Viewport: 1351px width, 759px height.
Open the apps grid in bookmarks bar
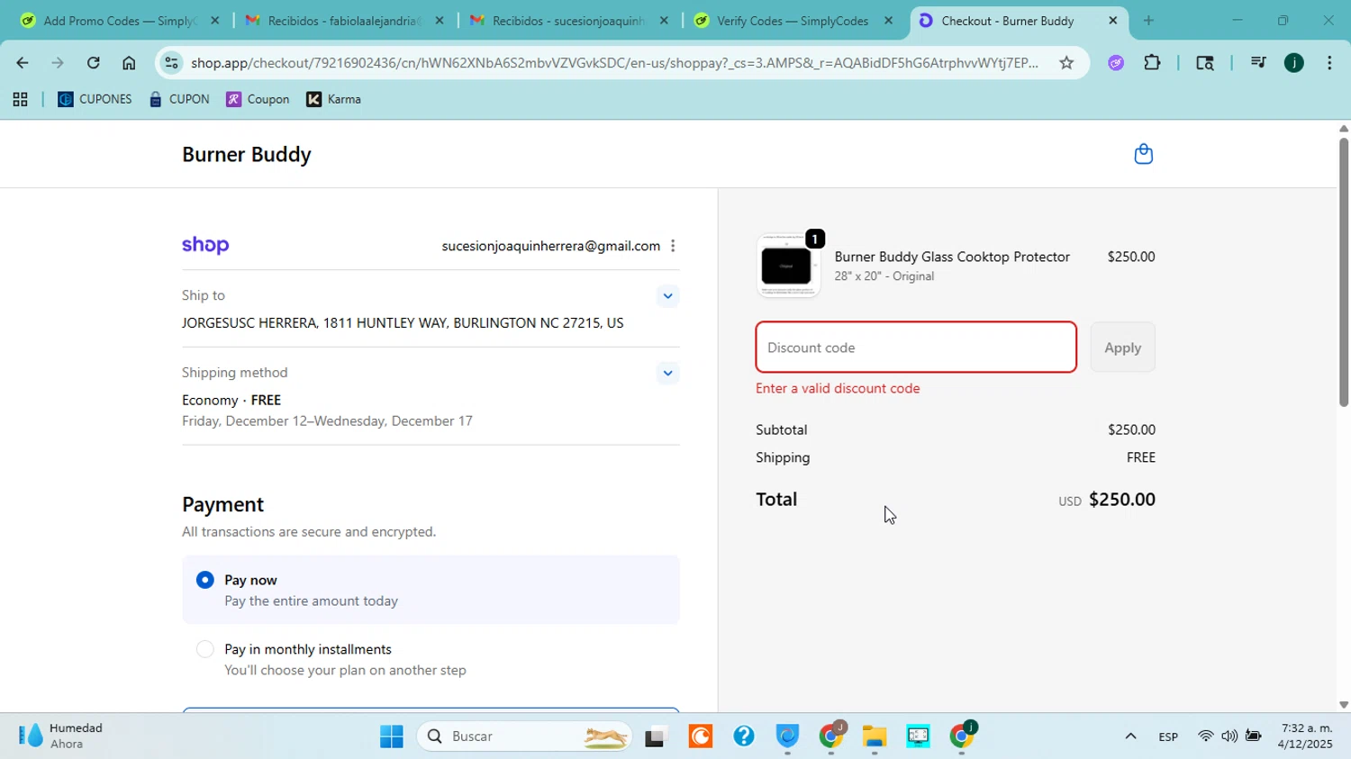point(20,99)
